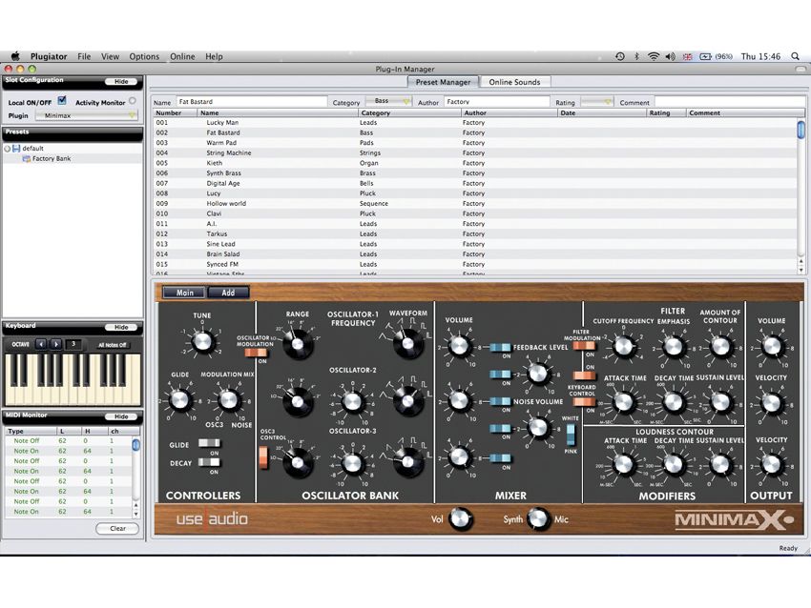
Task: Toggle the Oscillator Modulation switch
Action: [x=256, y=353]
